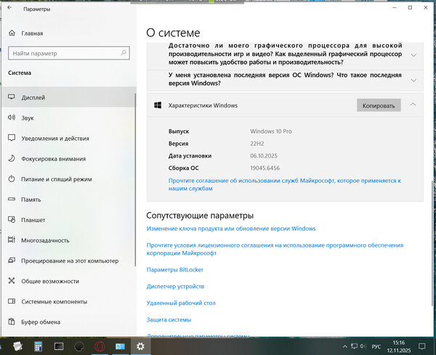
Task: Select the Звук menu item label
Action: point(28,118)
